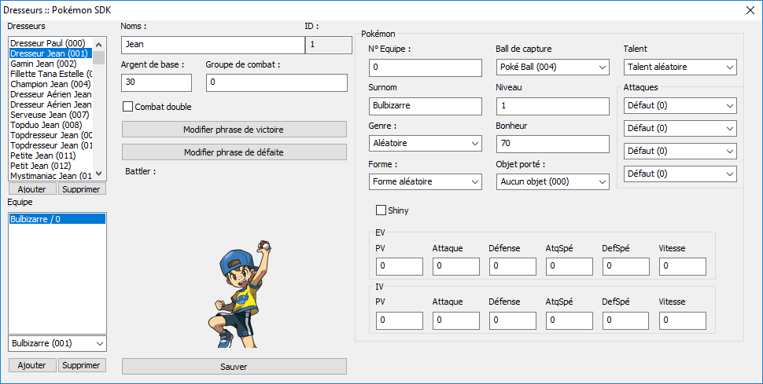Viewport: 763px width, 384px height.
Task: Click the N° Equipe field
Action: pyautogui.click(x=426, y=67)
